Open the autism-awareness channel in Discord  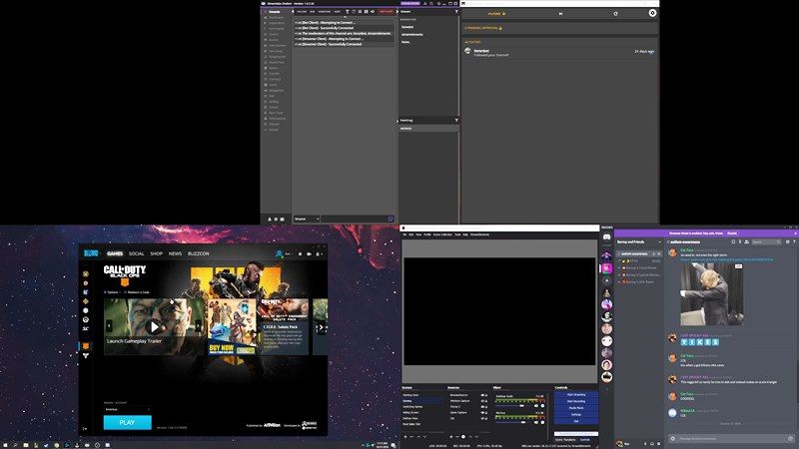point(639,253)
